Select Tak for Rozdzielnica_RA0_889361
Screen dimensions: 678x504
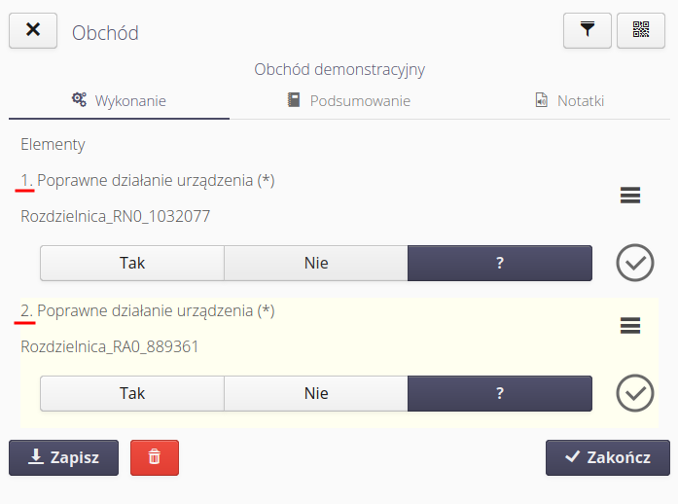[x=132, y=393]
